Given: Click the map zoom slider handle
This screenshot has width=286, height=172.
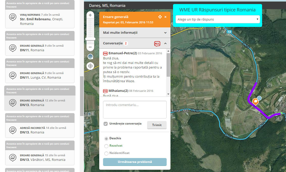Looking at the screenshot, I should pyautogui.click(x=90, y=39).
